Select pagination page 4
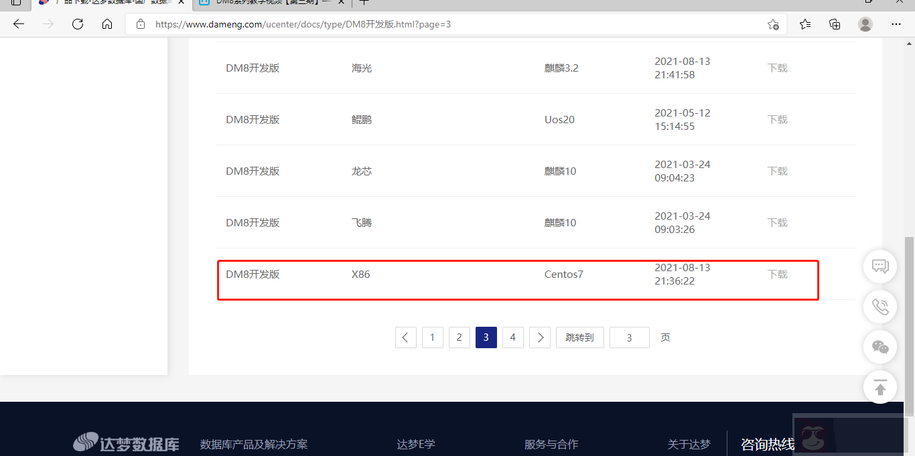The width and height of the screenshot is (915, 456). [512, 337]
